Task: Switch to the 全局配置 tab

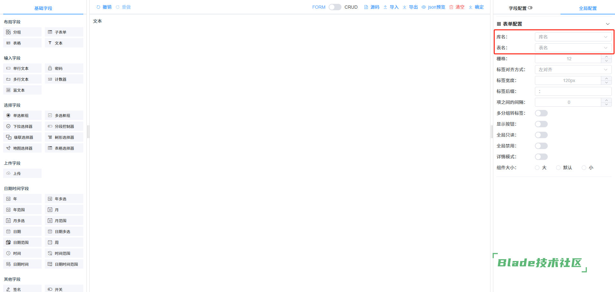Action: coord(587,8)
